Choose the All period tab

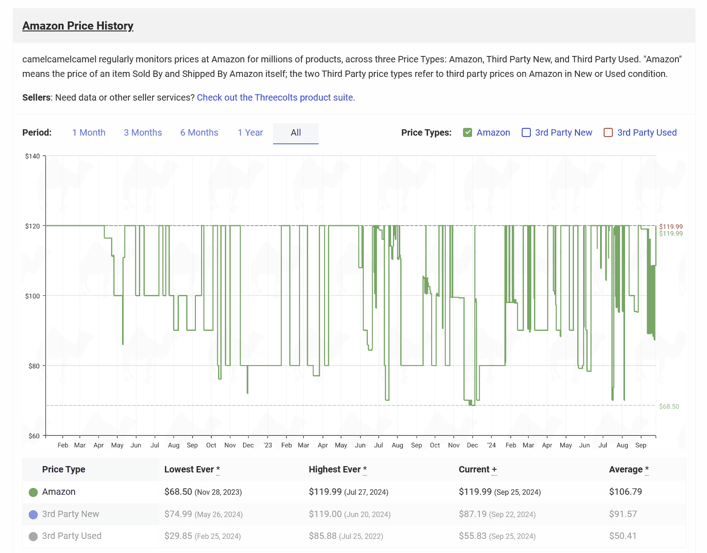click(x=296, y=132)
